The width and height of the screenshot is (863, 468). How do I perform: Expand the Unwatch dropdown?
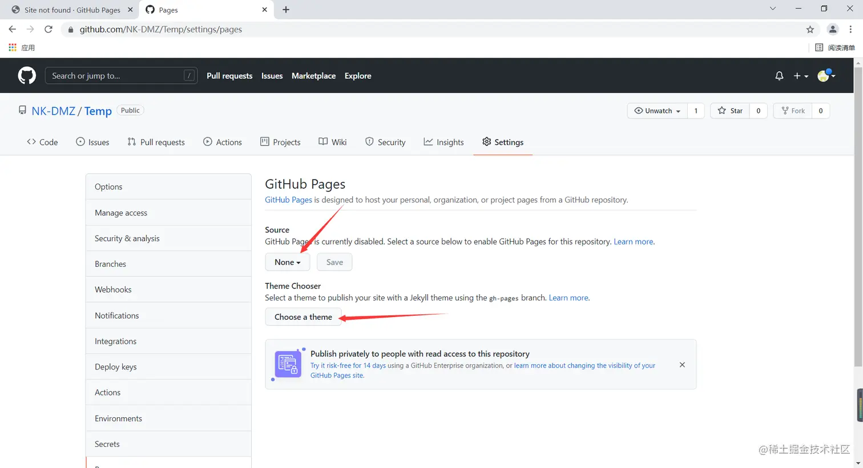click(657, 111)
